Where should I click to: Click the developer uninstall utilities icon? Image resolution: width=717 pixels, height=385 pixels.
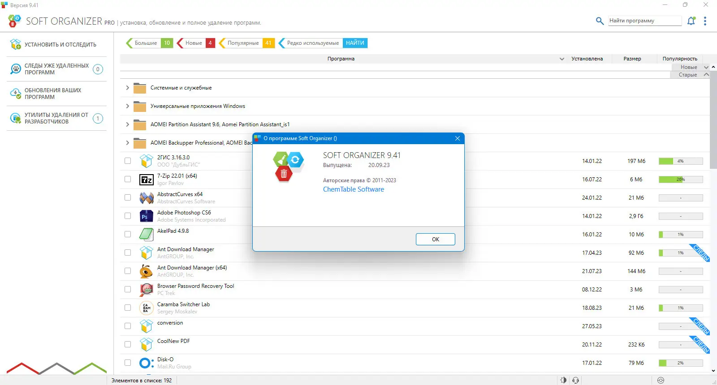tap(16, 118)
